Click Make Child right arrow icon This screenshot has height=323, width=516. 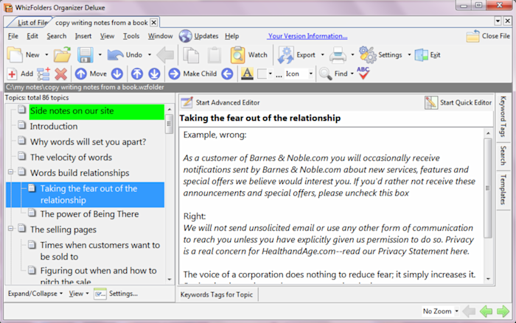[x=174, y=74]
